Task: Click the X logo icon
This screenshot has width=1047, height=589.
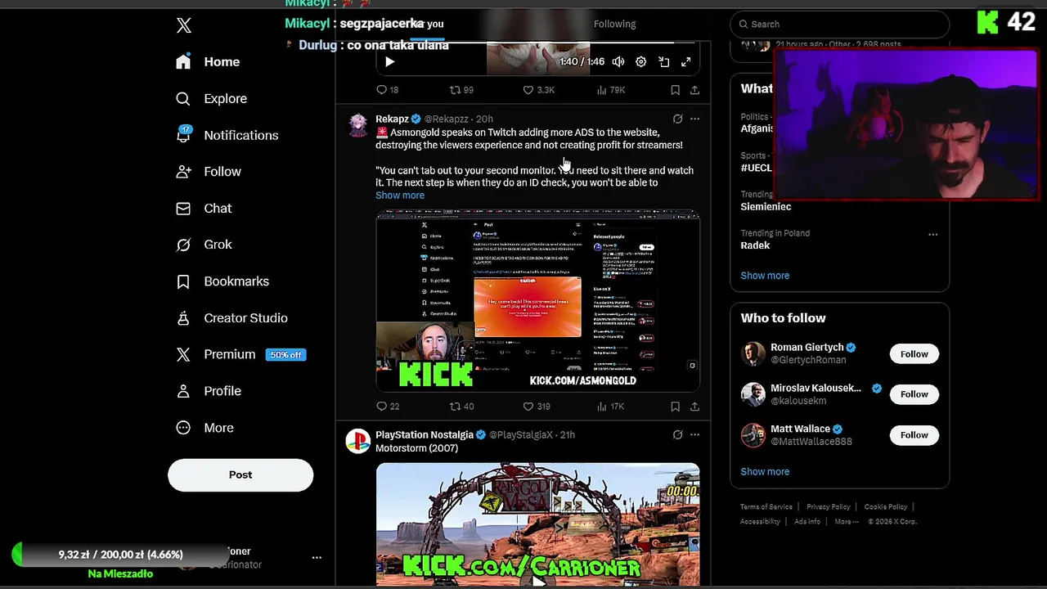Action: click(x=184, y=25)
